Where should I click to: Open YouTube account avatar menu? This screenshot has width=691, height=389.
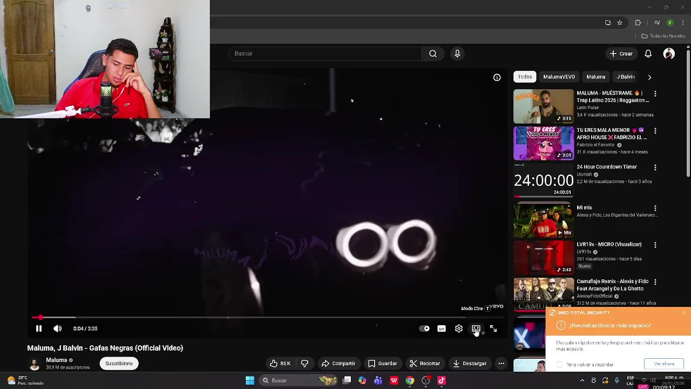coord(669,53)
